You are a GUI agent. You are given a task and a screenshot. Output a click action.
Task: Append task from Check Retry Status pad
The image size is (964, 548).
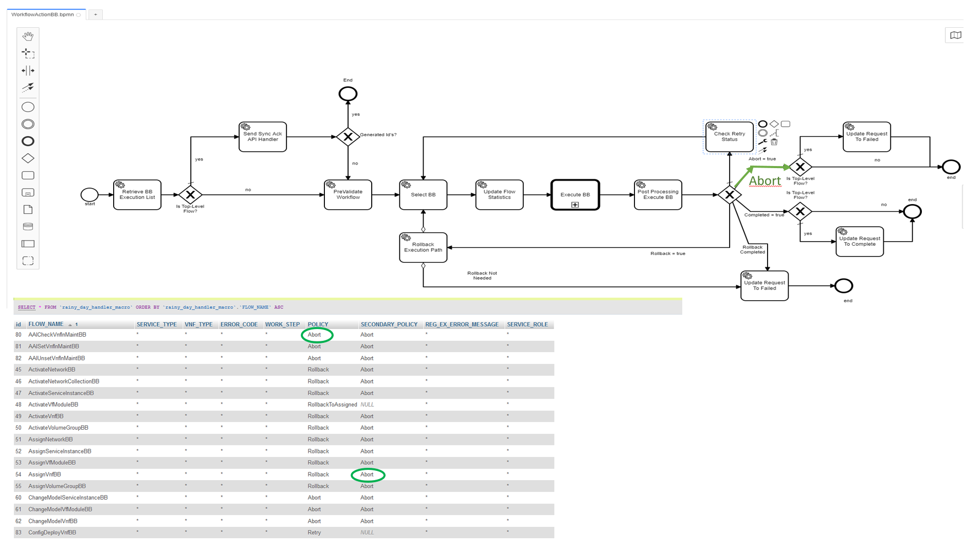[786, 124]
